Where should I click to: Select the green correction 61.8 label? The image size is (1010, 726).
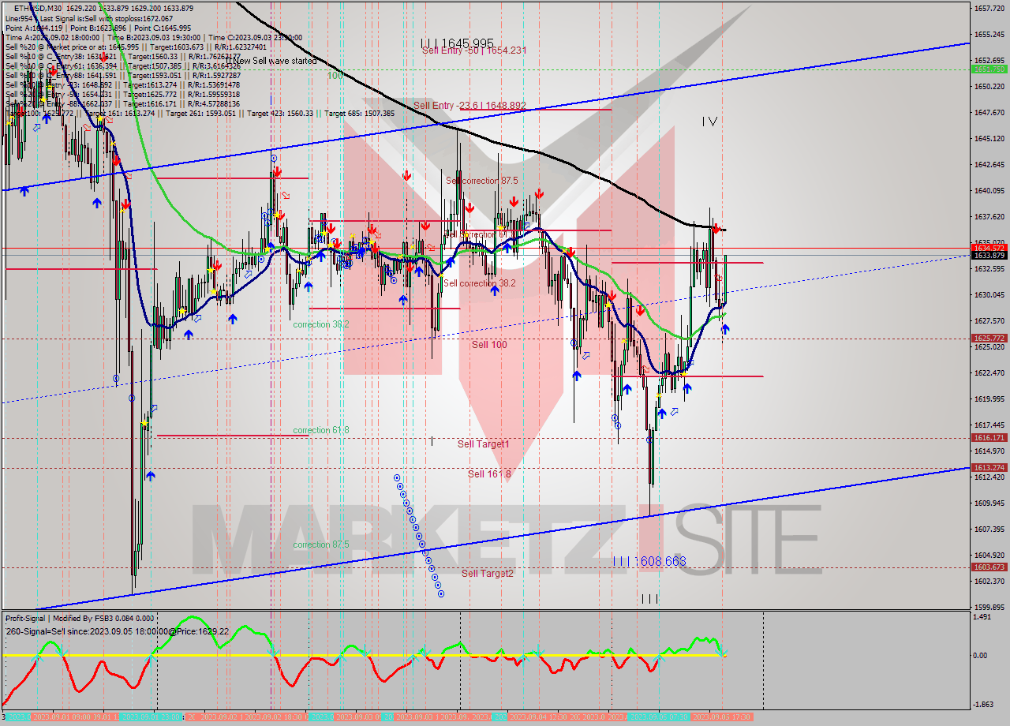tap(320, 430)
